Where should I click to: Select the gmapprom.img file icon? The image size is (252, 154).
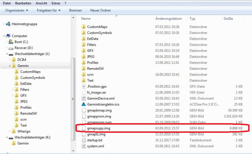coord(83,116)
